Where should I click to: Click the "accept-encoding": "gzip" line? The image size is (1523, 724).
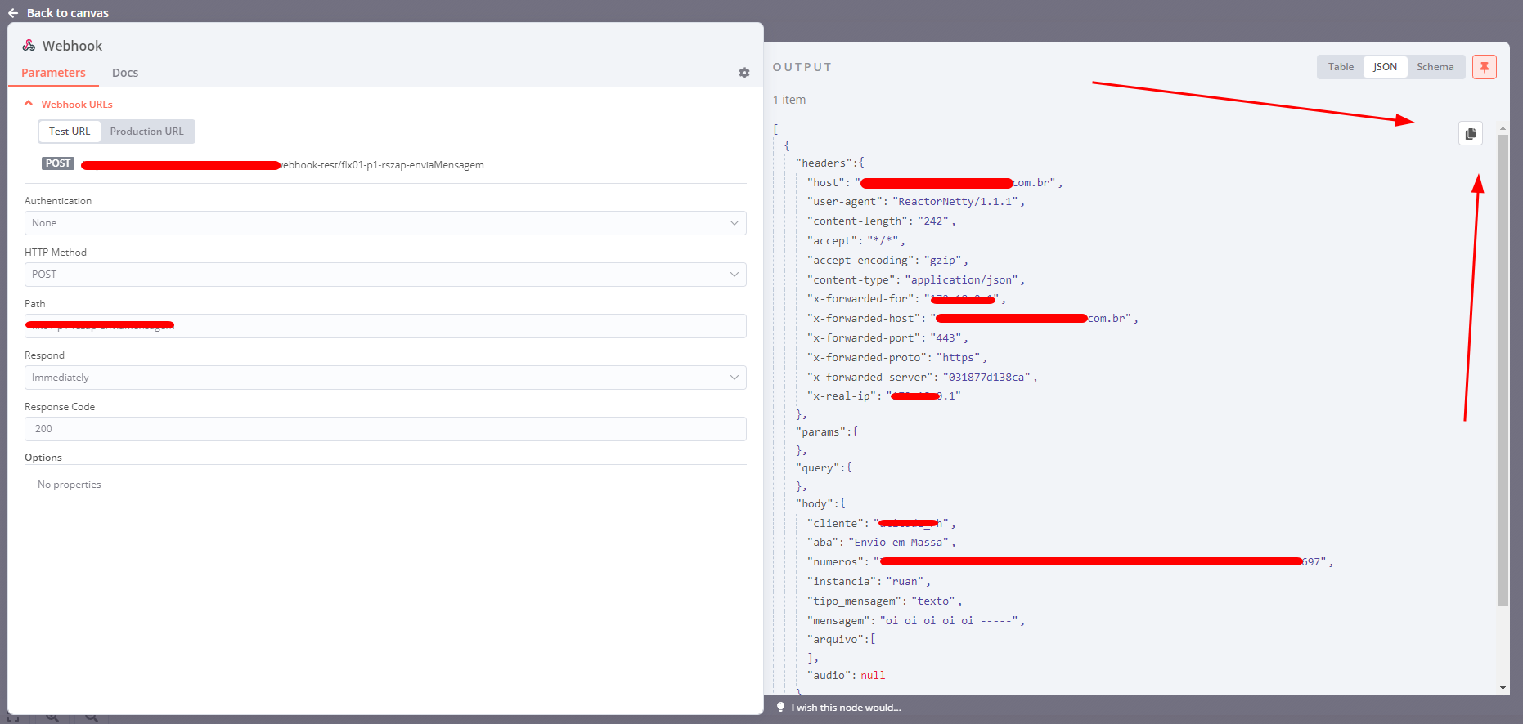coord(887,261)
